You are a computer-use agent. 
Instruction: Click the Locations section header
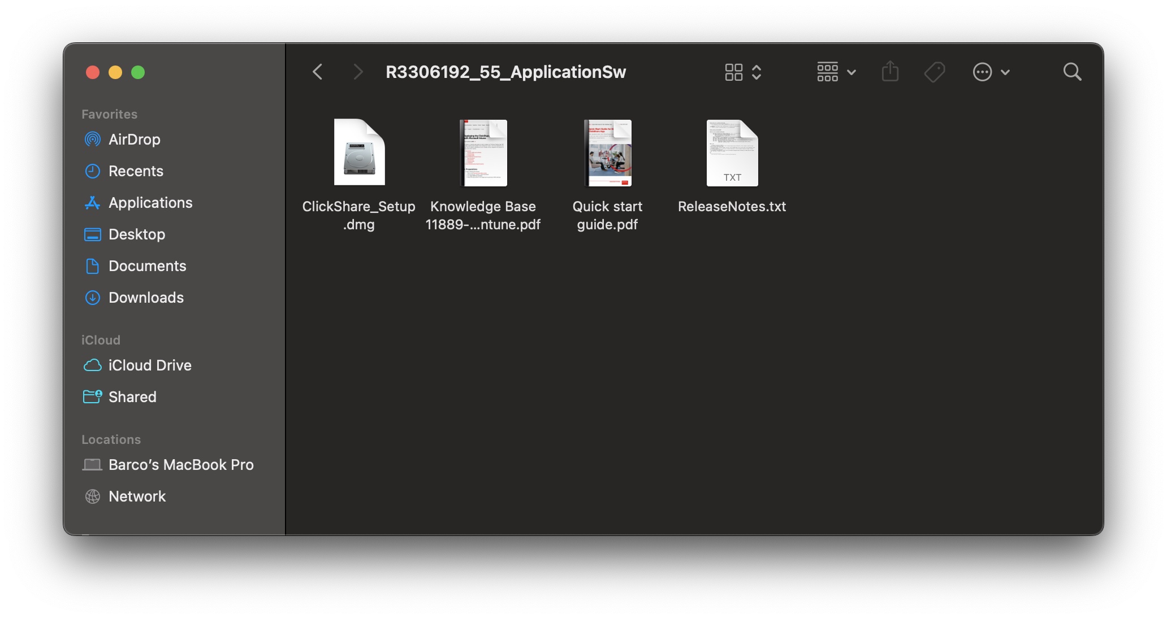(x=111, y=439)
